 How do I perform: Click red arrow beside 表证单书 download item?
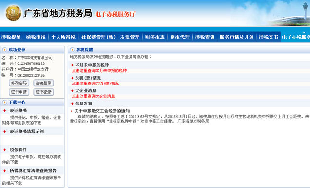[4, 111]
